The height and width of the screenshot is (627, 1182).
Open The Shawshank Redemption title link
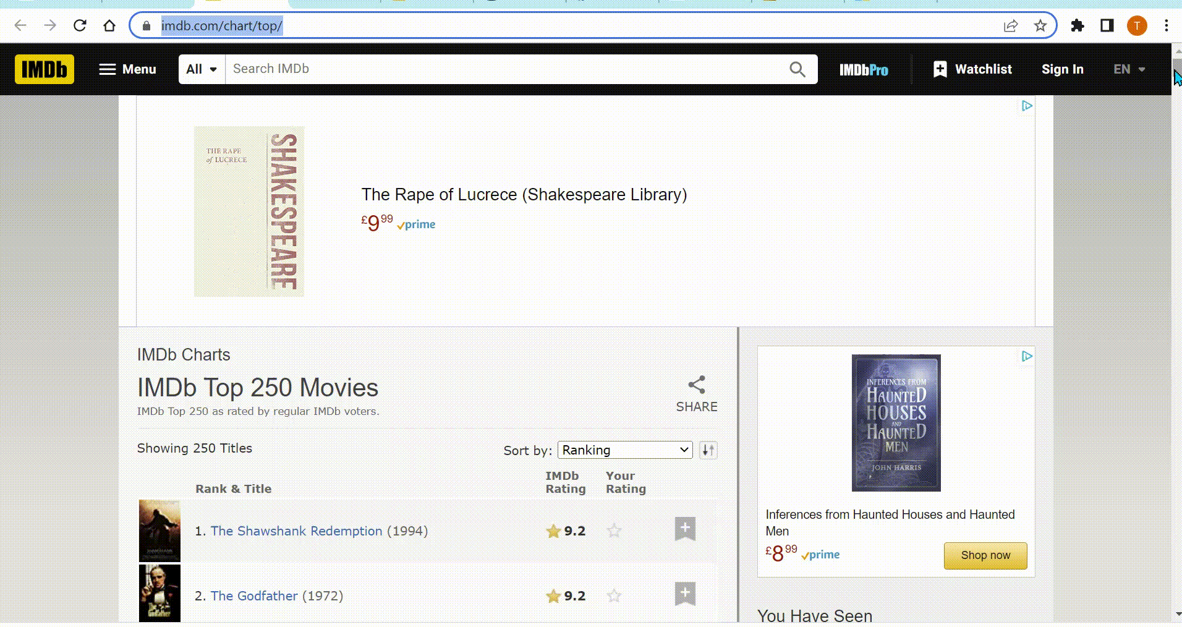(296, 531)
